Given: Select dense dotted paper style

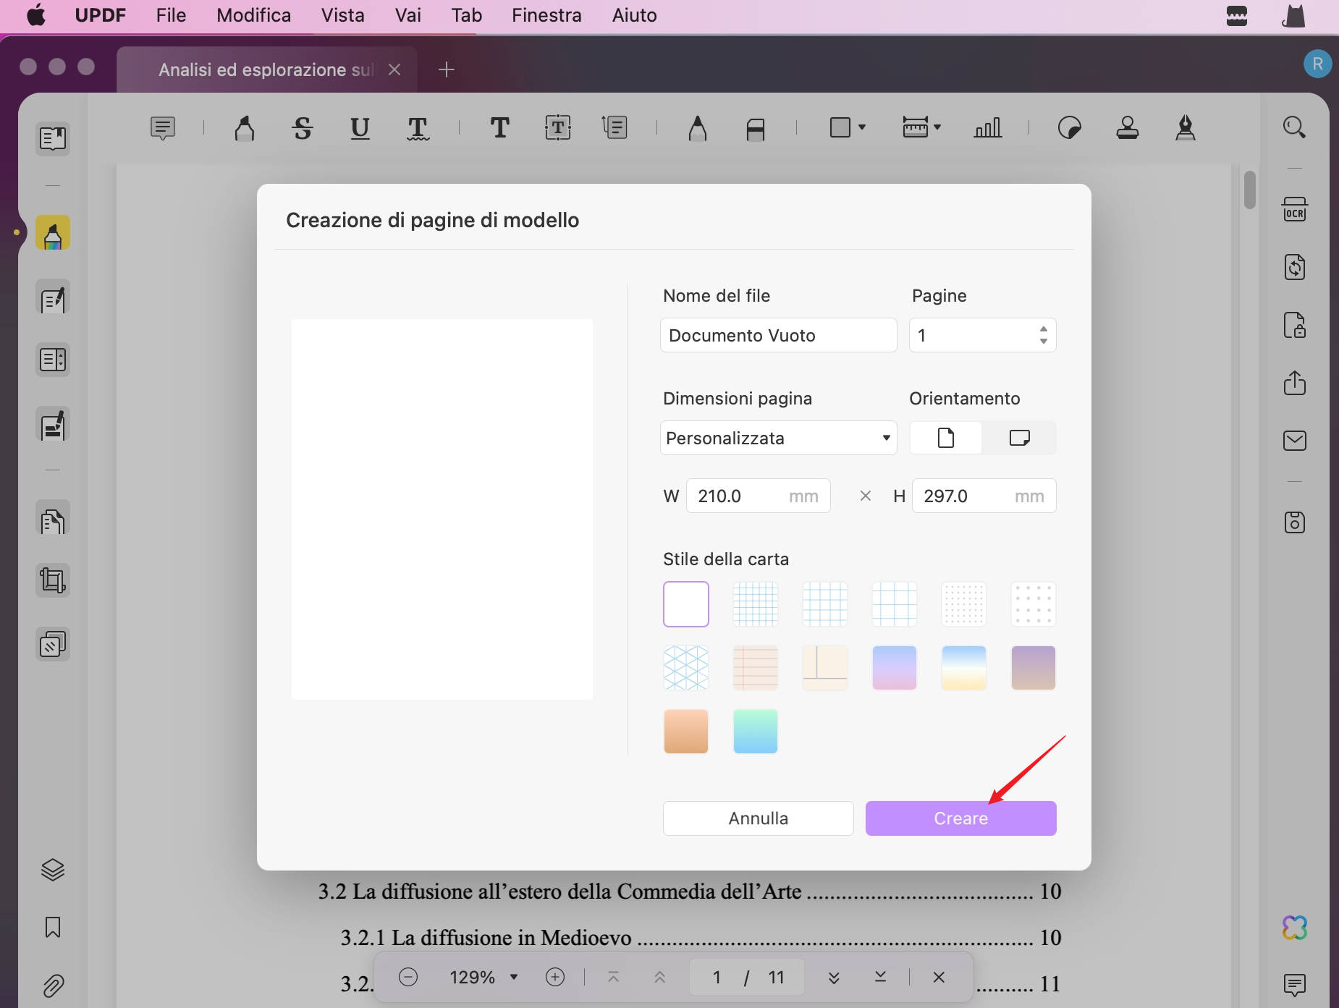Looking at the screenshot, I should click(963, 604).
